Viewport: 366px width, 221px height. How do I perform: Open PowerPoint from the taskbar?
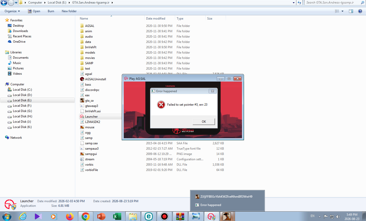[x=101, y=216]
